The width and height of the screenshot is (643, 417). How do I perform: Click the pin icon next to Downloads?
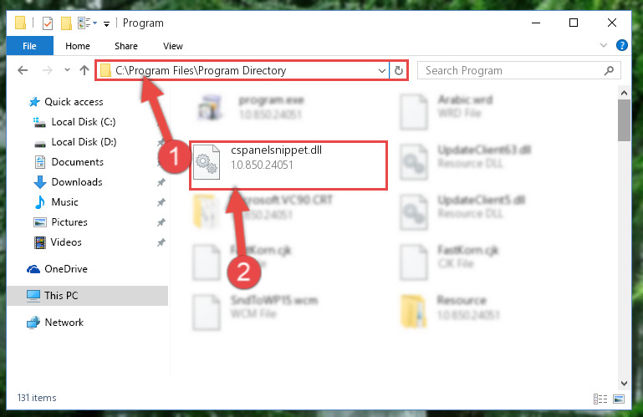pyautogui.click(x=161, y=182)
